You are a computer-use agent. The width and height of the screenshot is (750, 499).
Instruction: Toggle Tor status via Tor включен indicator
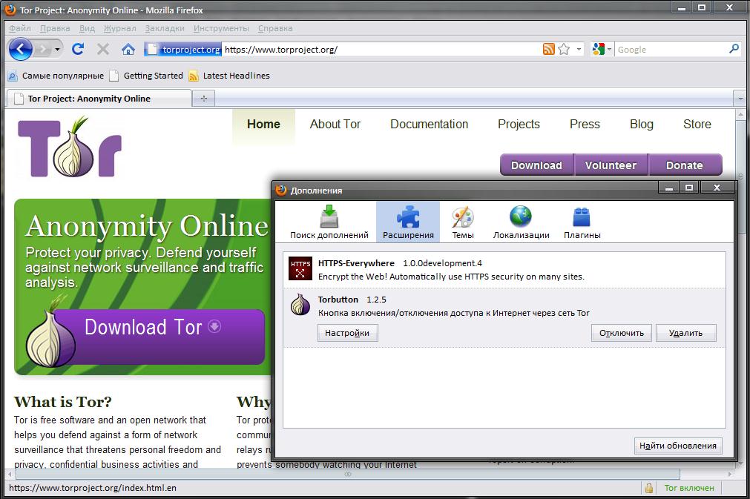pos(688,488)
